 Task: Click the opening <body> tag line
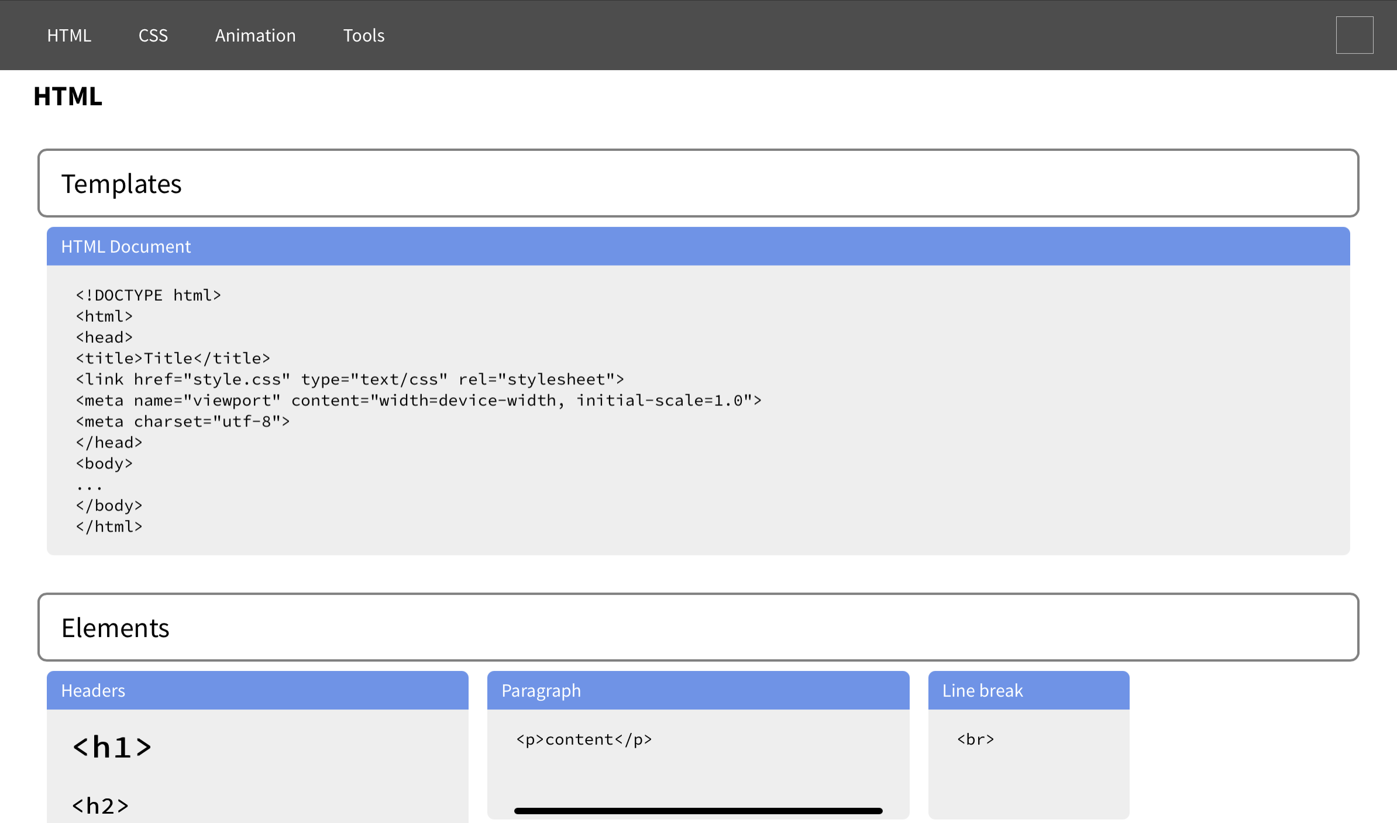pos(104,464)
